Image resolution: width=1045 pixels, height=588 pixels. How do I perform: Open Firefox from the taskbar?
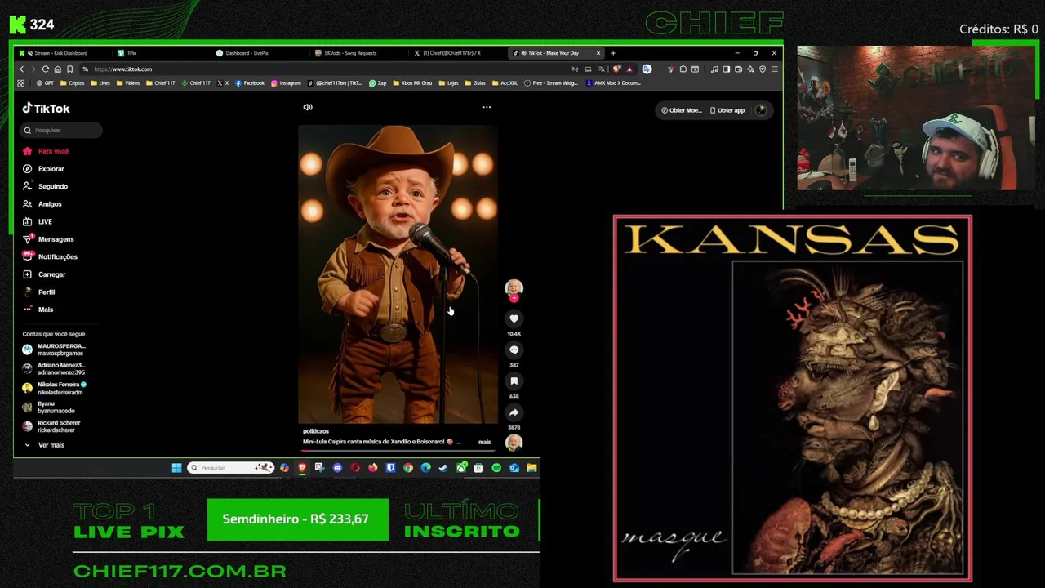[373, 468]
